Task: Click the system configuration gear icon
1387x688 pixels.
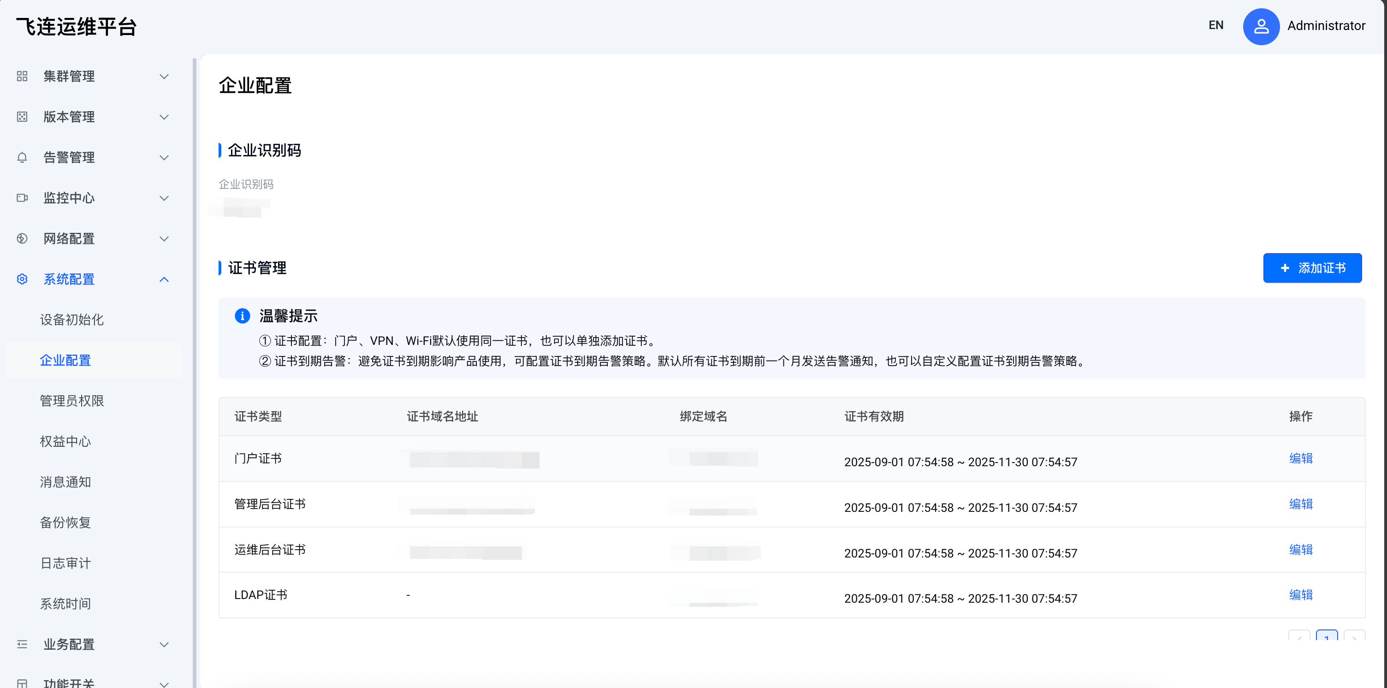Action: click(x=22, y=279)
